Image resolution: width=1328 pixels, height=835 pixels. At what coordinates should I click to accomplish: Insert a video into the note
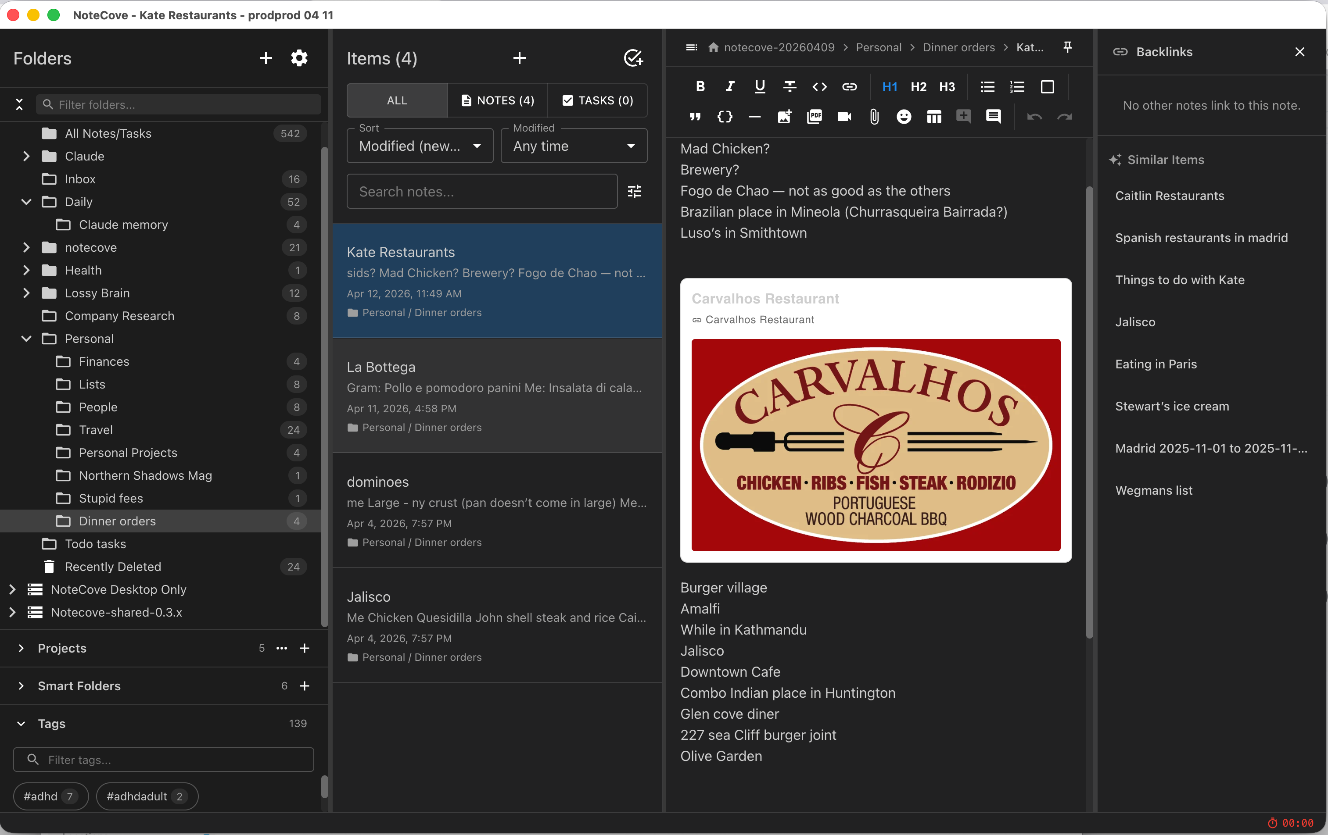[x=844, y=116]
